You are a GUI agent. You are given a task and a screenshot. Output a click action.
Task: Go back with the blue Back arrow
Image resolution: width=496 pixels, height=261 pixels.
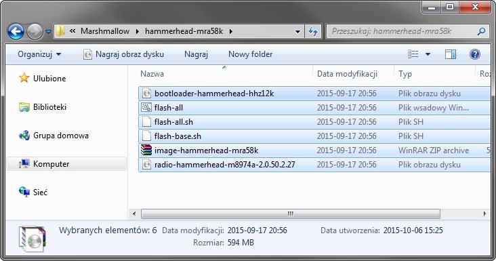(x=16, y=31)
